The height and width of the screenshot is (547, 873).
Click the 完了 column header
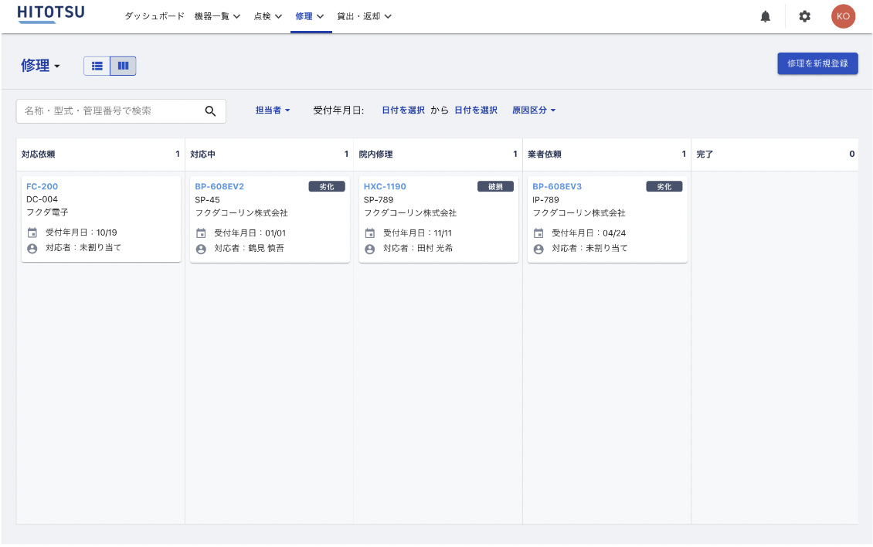pos(775,155)
